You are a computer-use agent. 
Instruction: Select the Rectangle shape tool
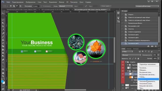click(3, 70)
